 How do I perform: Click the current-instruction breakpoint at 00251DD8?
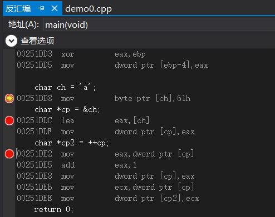pyautogui.click(x=9, y=98)
